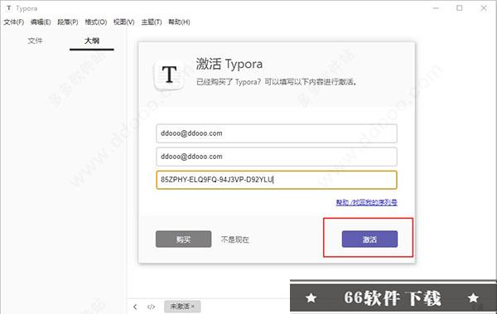Click the gray 购买 button

pyautogui.click(x=183, y=239)
